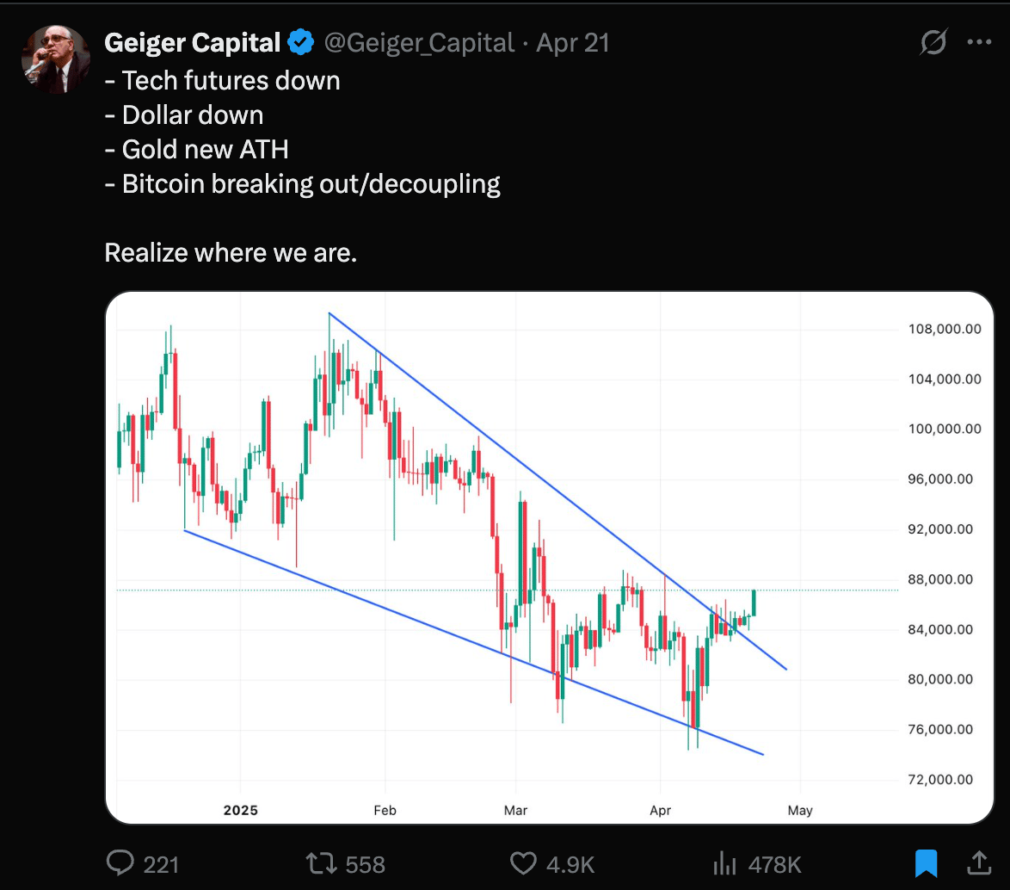Open the @Geiger_Capital handle link
Image resolution: width=1010 pixels, height=890 pixels.
(419, 43)
